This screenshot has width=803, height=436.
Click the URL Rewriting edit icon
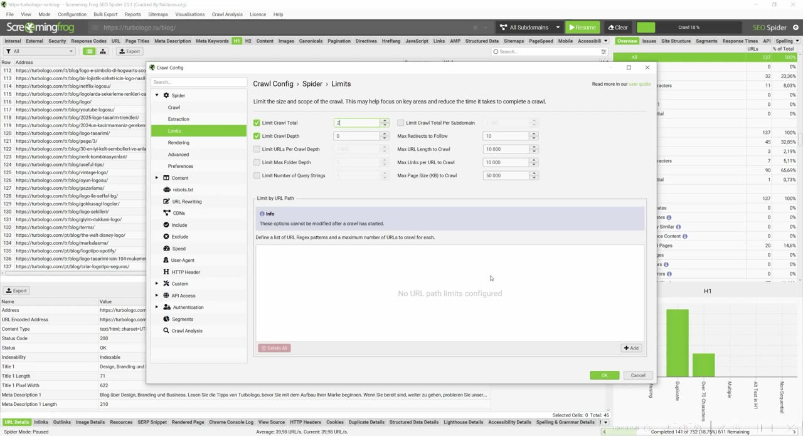pyautogui.click(x=166, y=201)
